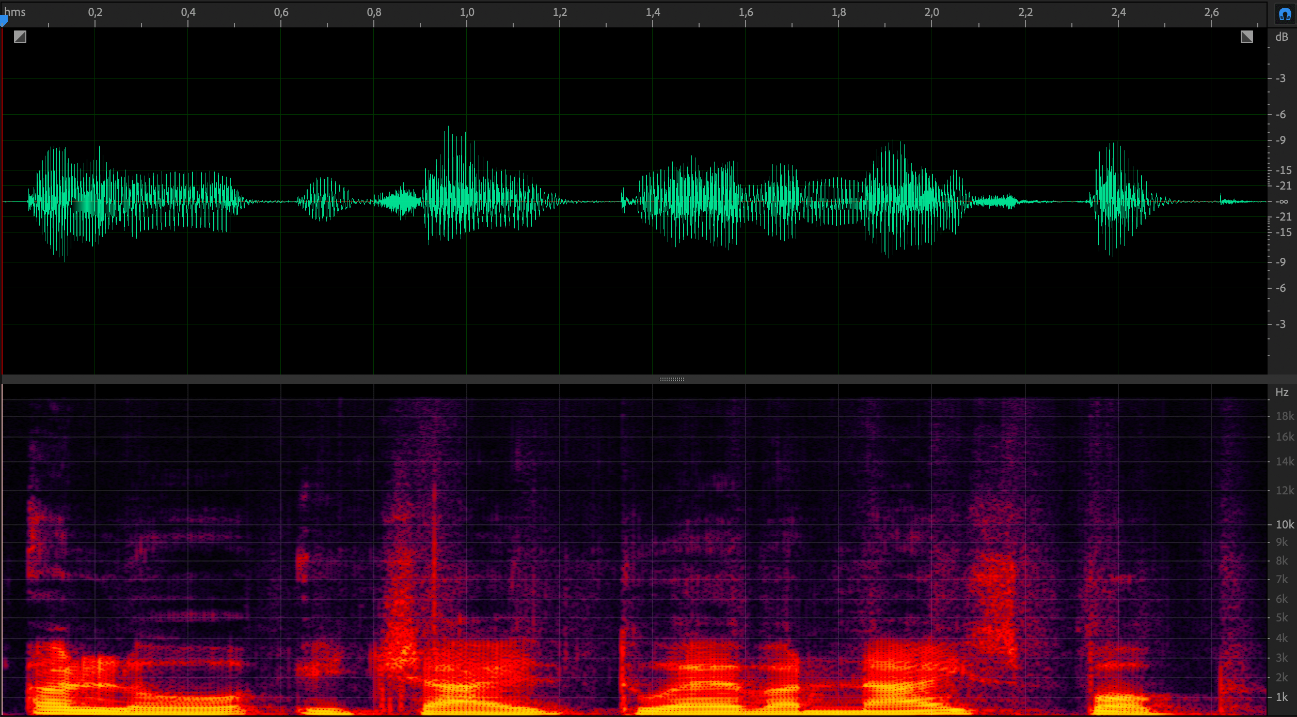This screenshot has width=1297, height=717.
Task: Click the 1,0 mark on the time ruler
Action: coord(467,12)
